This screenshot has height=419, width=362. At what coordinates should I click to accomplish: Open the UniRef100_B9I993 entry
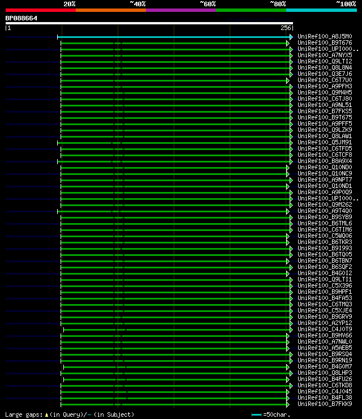pos(325,248)
